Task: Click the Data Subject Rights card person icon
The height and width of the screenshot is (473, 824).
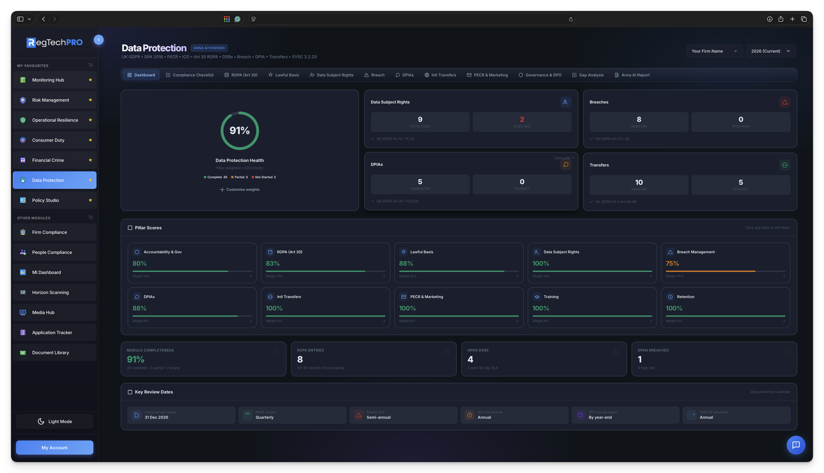Action: tap(566, 102)
